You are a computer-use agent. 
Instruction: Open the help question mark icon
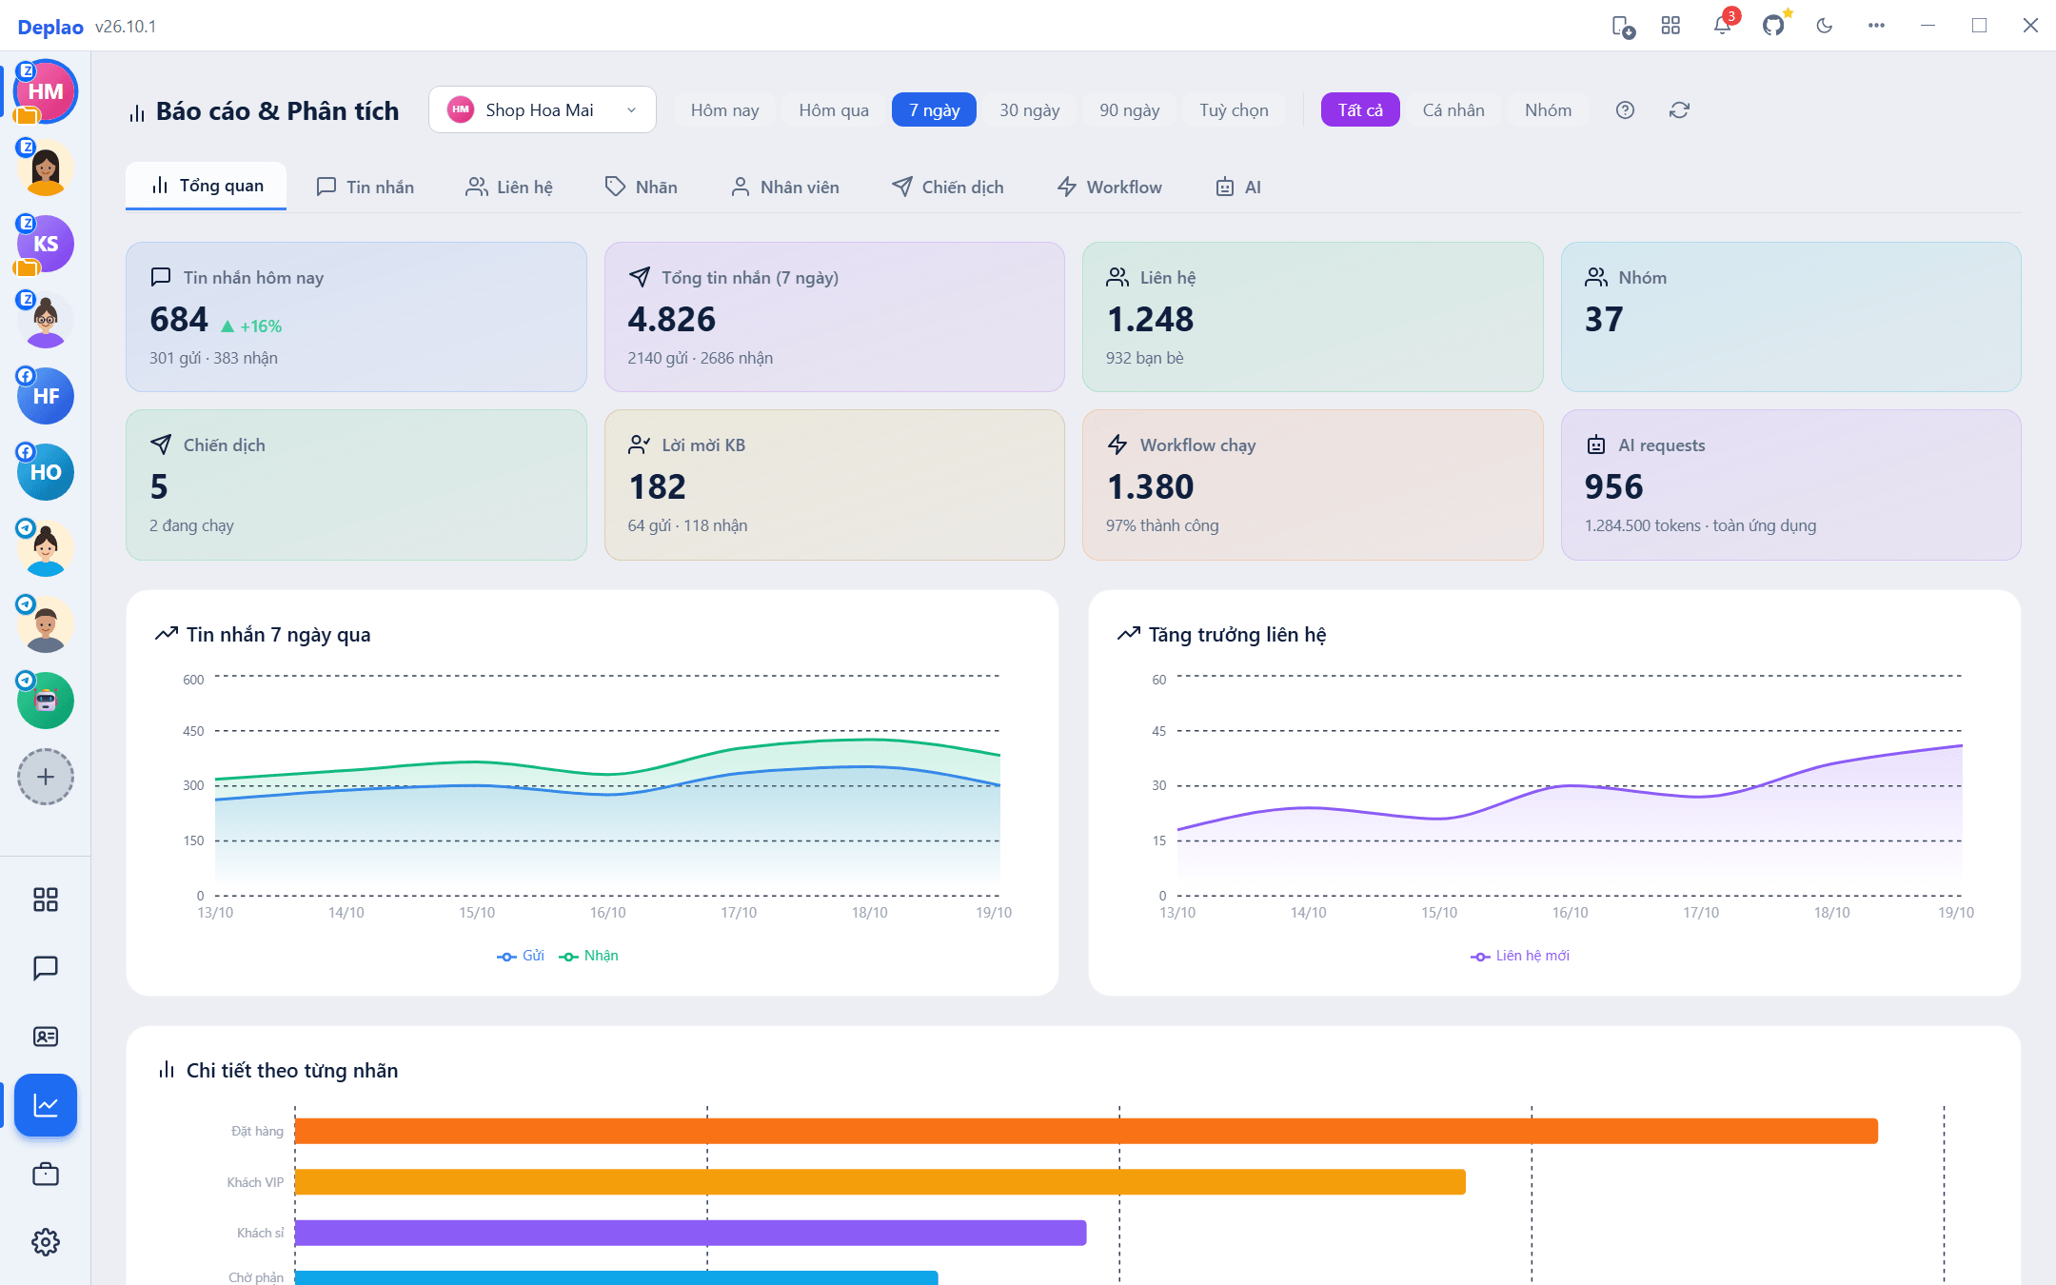tap(1625, 110)
